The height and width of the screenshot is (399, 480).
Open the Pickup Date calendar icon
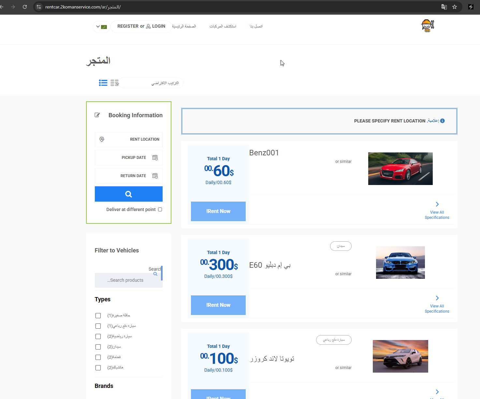(x=155, y=158)
